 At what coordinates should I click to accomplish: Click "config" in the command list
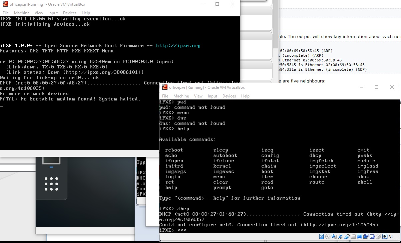pos(270,156)
